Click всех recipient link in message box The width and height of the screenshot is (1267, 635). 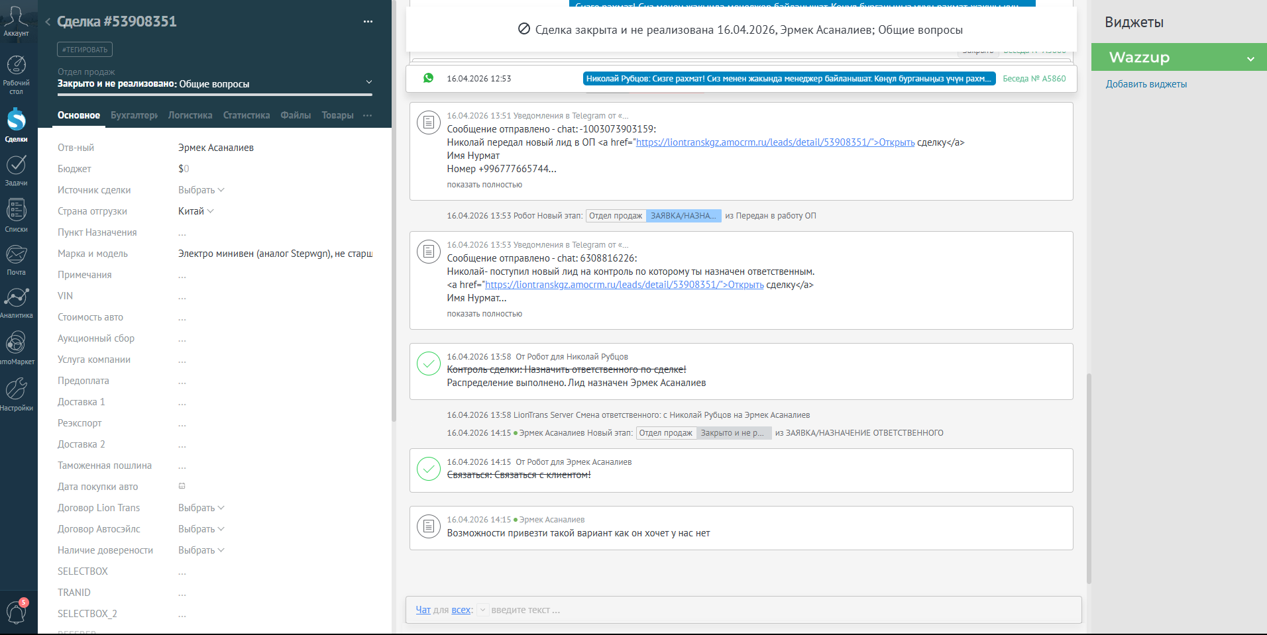[x=461, y=610]
